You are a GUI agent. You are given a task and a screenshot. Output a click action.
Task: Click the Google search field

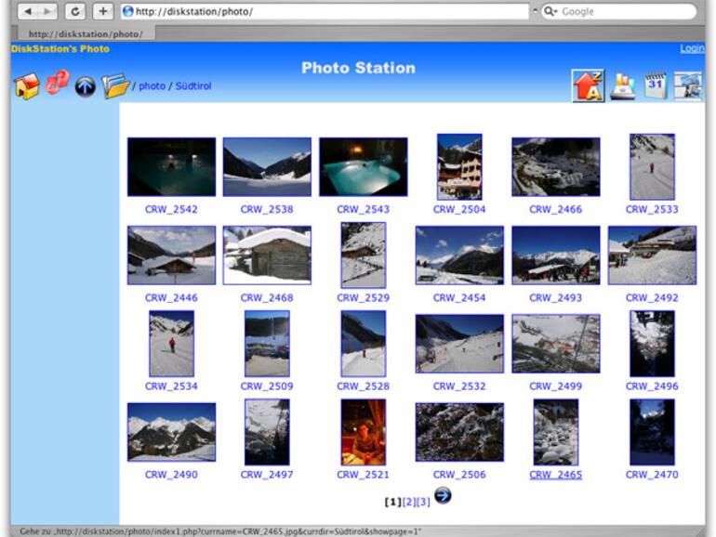click(618, 11)
